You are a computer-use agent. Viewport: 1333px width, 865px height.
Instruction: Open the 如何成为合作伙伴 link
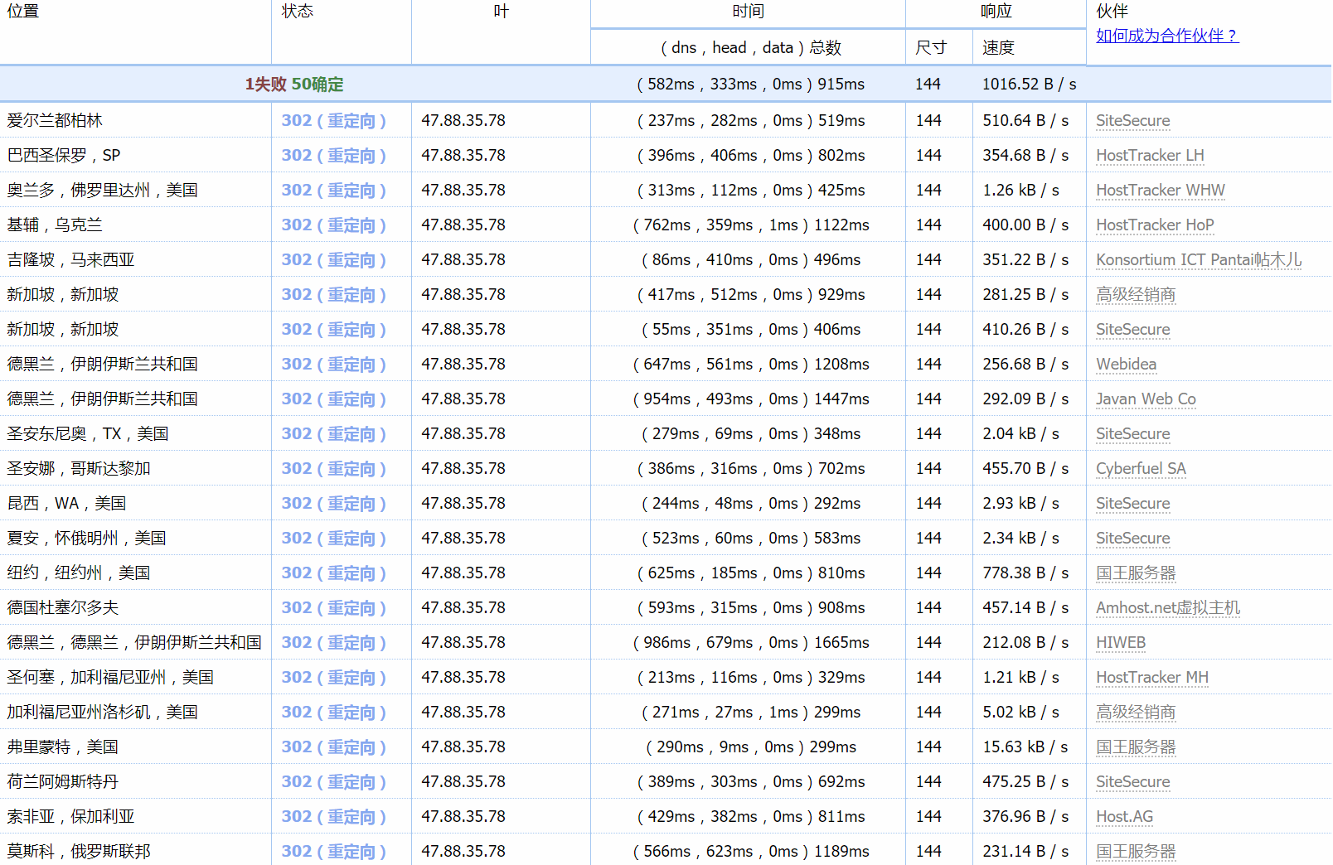tap(1166, 36)
